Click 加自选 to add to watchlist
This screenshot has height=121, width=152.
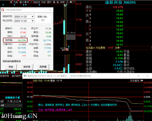pos(36,2)
